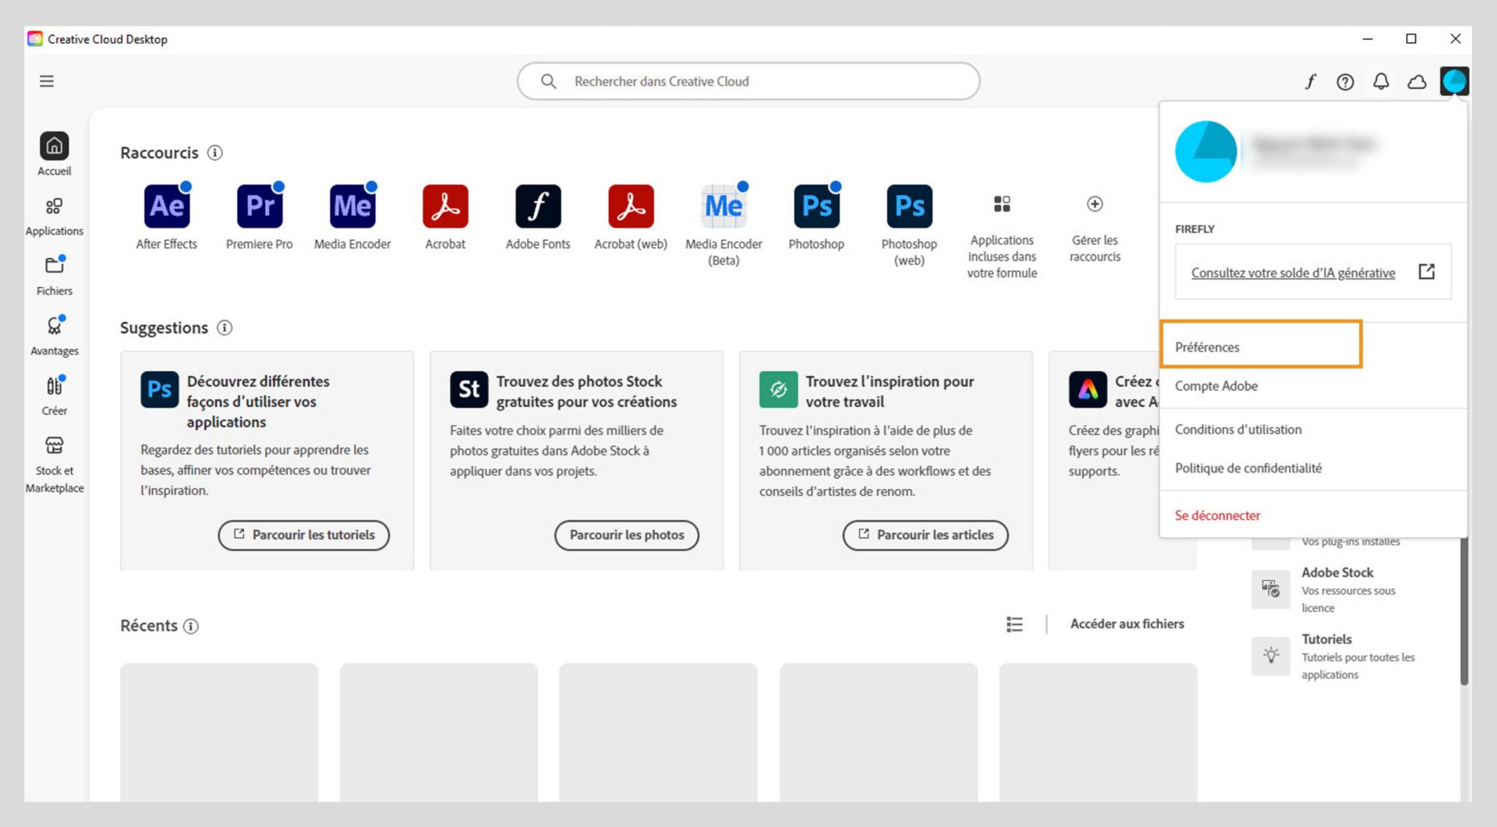Close the Creative Cloud Desktop window
Viewport: 1497px width, 827px height.
pos(1455,39)
